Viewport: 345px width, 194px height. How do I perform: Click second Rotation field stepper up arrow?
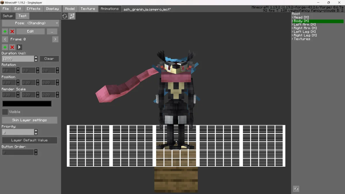(38, 69)
